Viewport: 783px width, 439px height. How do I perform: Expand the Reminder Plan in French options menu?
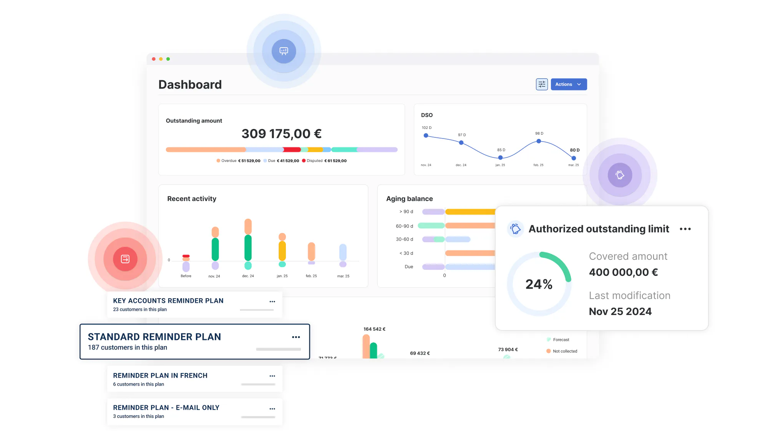[272, 376]
